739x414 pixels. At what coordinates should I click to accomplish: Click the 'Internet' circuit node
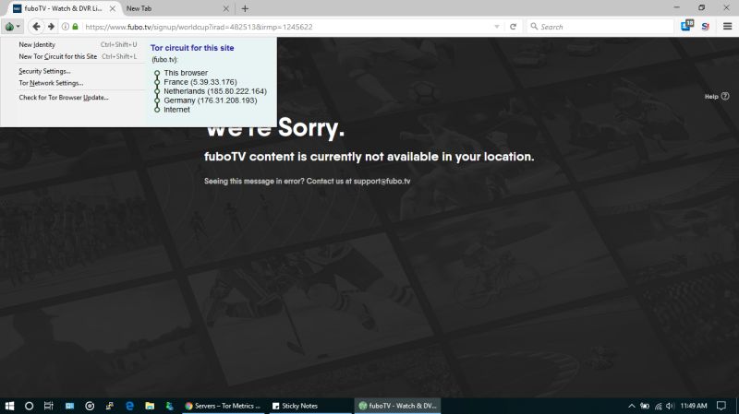176,110
